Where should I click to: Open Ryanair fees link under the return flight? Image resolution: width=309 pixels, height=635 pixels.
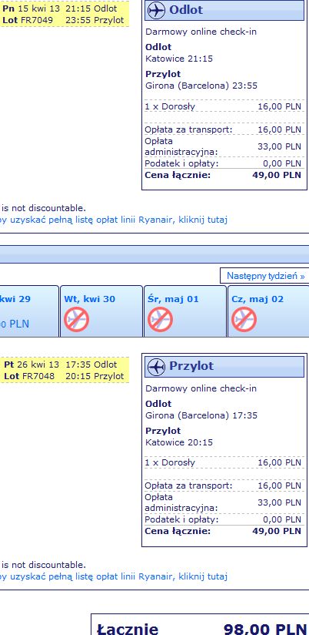click(x=114, y=576)
